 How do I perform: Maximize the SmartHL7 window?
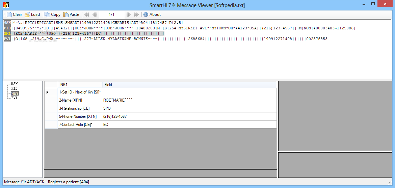click(373, 4)
